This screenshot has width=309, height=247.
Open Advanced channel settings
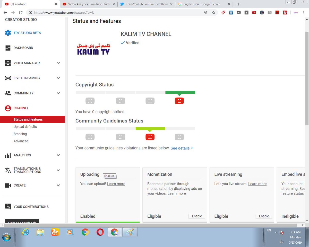pos(21,141)
